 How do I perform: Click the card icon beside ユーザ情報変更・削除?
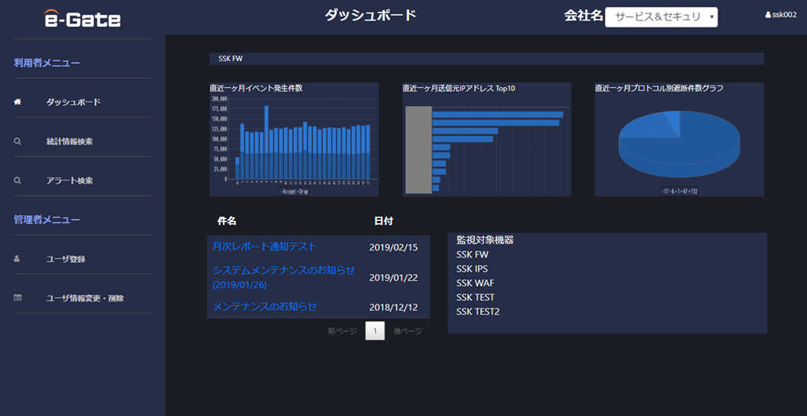tap(17, 298)
